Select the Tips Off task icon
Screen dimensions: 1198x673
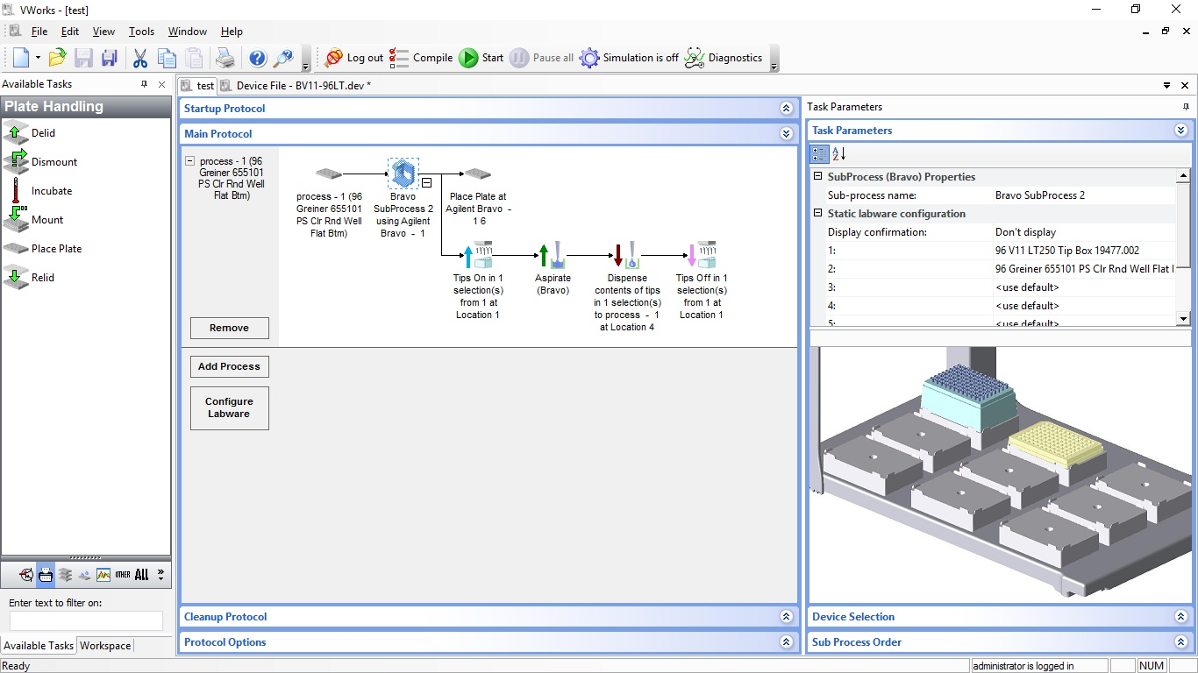click(x=702, y=255)
